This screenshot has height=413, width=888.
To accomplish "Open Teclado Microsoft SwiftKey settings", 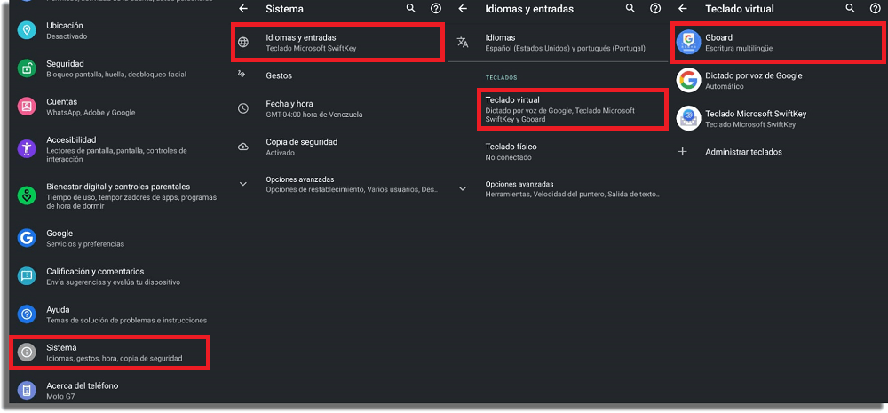I will [777, 118].
